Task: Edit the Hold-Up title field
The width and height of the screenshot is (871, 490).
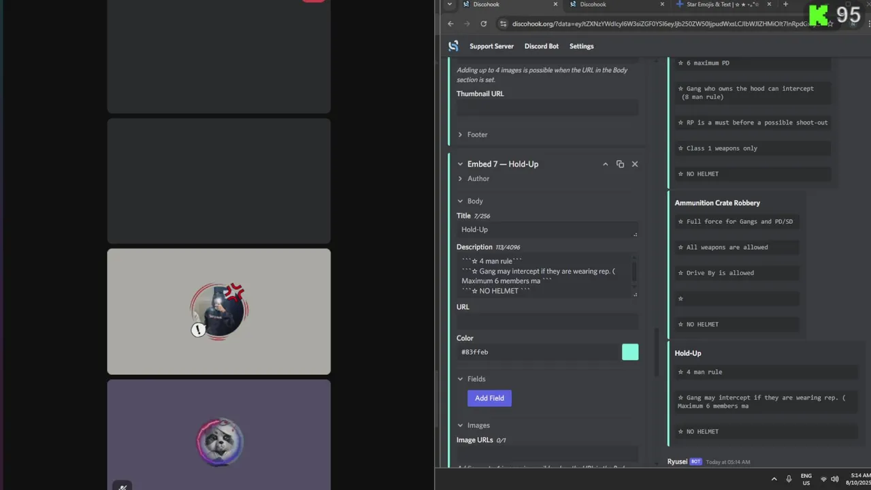Action: click(547, 229)
